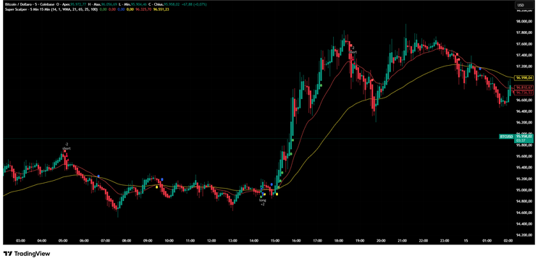This screenshot has height=261, width=538.
Task: Click the 18:00 time axis label
Action: 339,241
